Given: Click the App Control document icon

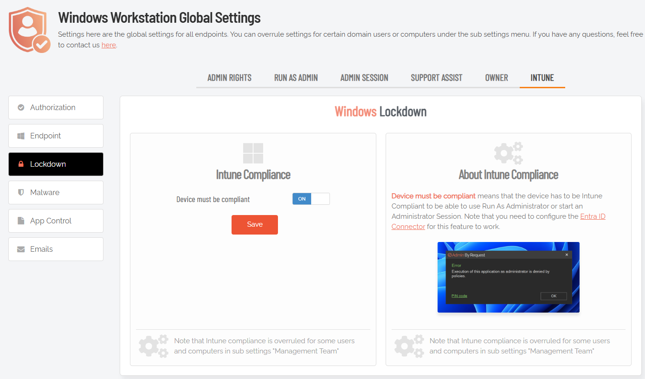Looking at the screenshot, I should (x=21, y=221).
